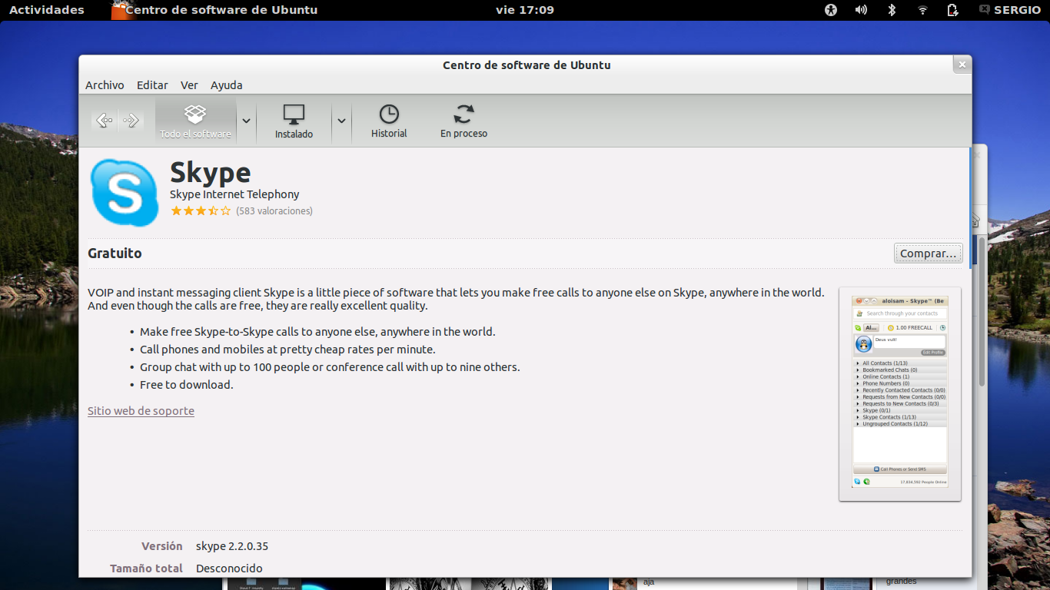This screenshot has height=590, width=1050.
Task: Open the Instalado software view
Action: 294,121
